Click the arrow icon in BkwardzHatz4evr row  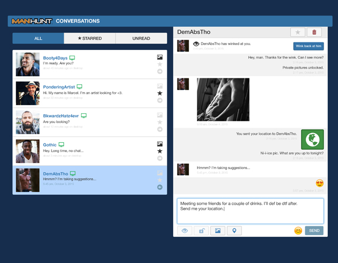[x=160, y=129]
